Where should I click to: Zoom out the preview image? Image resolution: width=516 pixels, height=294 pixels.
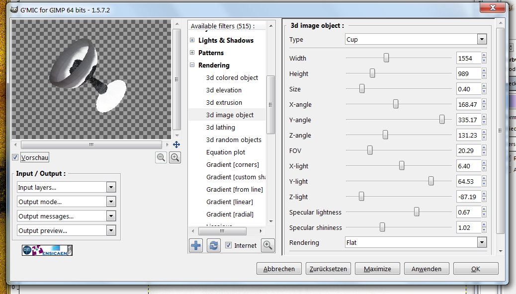point(161,157)
